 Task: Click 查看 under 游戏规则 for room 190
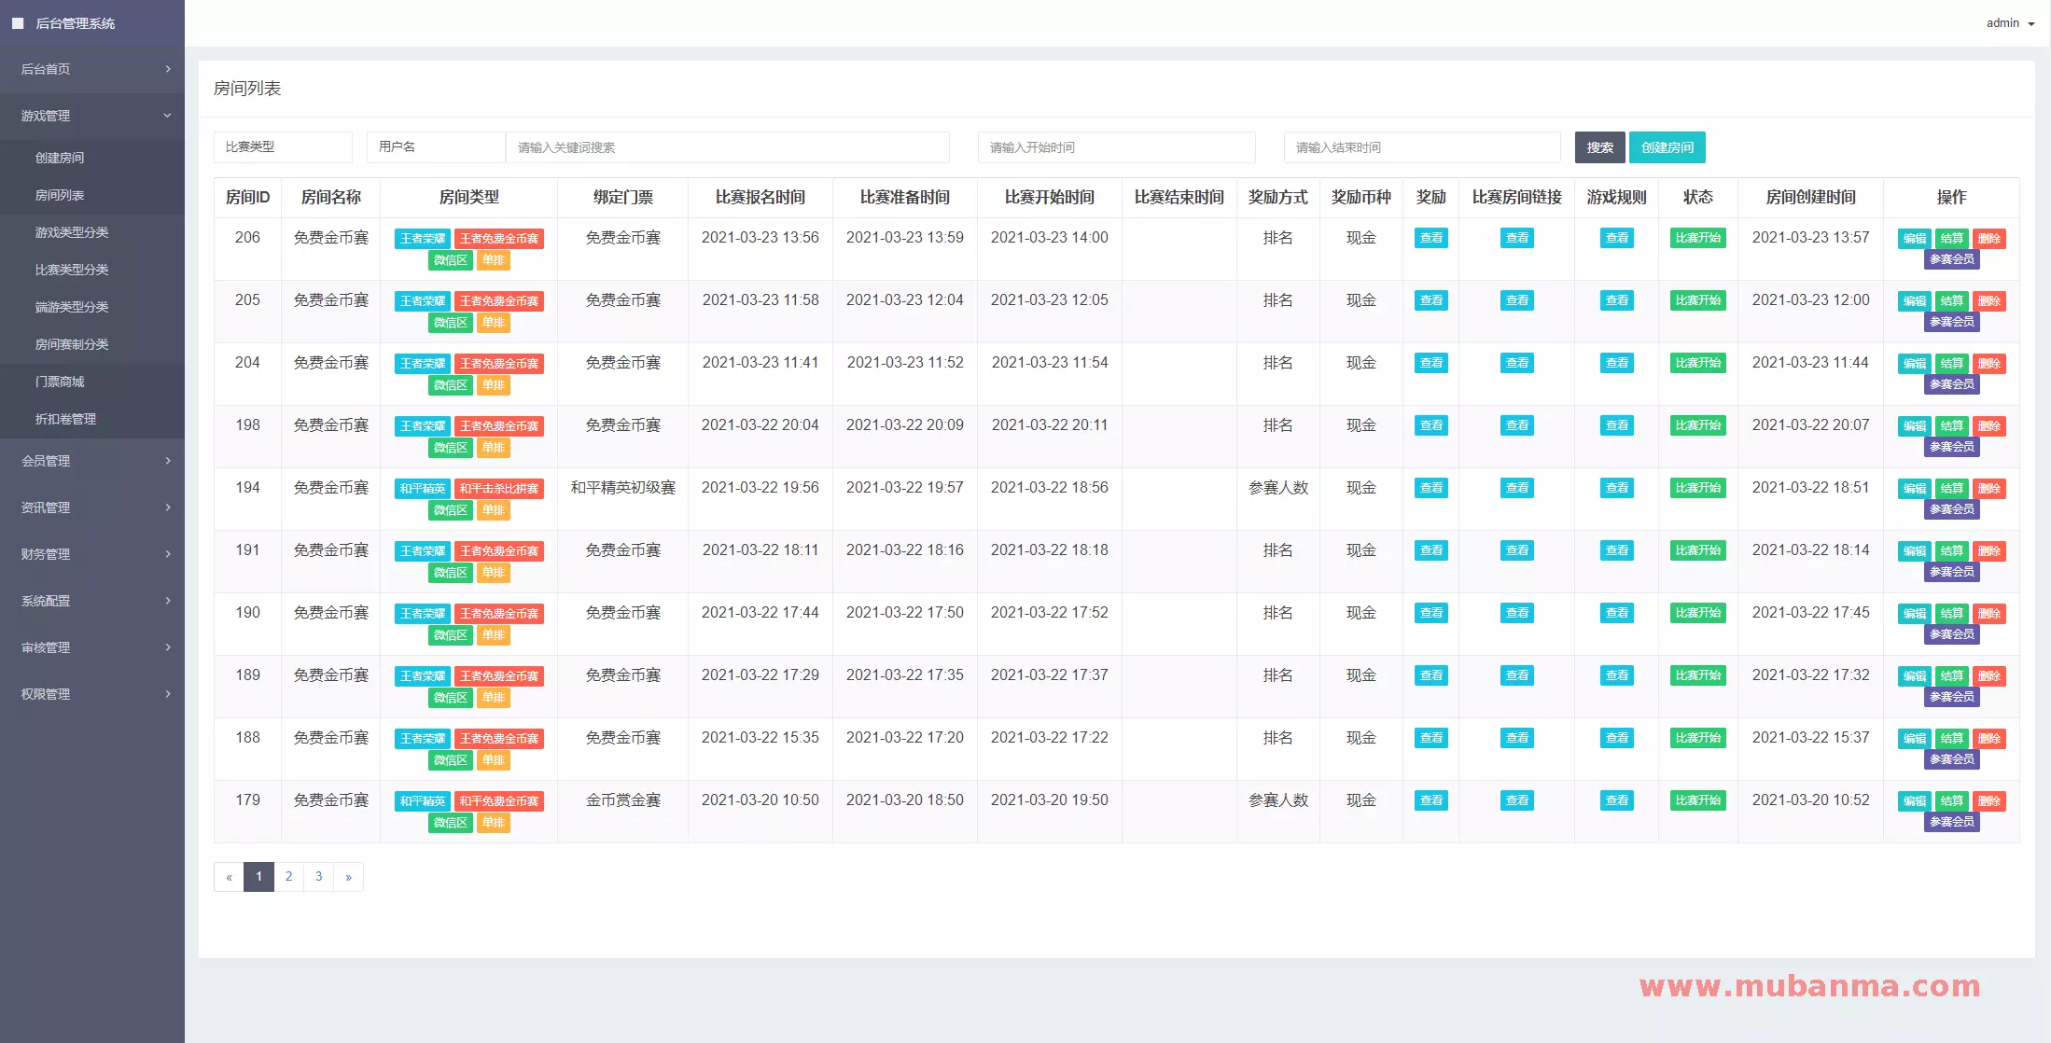tap(1616, 613)
